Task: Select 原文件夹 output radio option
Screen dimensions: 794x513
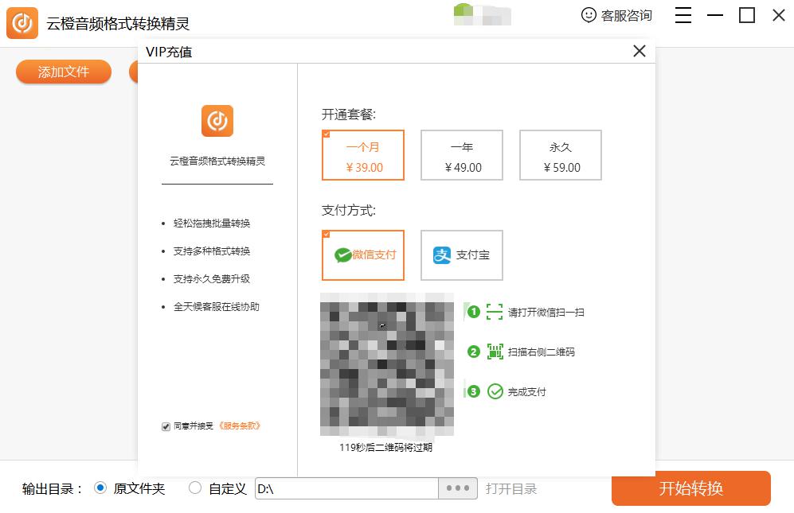Action: pos(100,488)
